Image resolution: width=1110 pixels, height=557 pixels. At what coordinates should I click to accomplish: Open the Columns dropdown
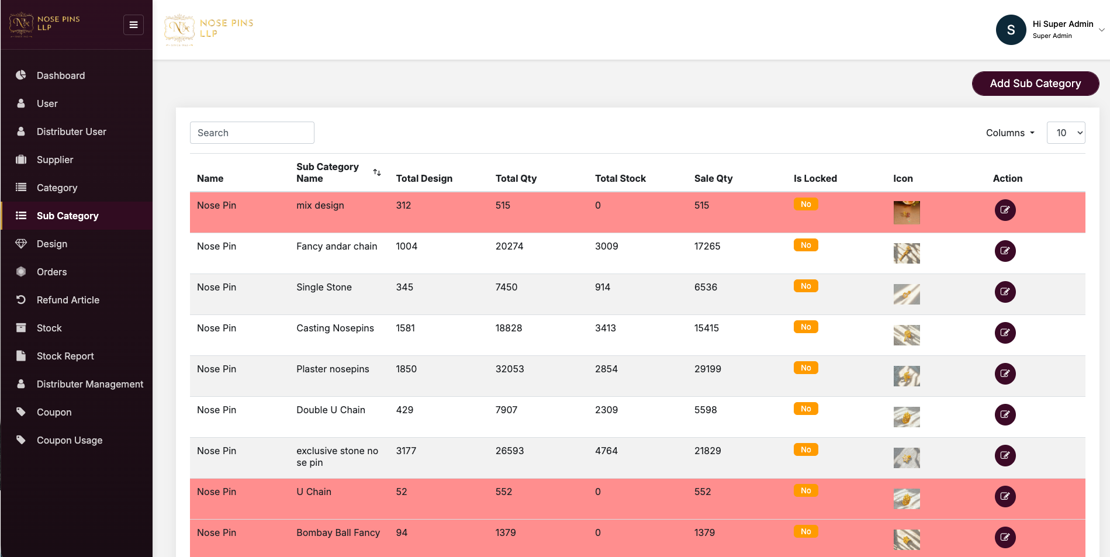pyautogui.click(x=1009, y=133)
